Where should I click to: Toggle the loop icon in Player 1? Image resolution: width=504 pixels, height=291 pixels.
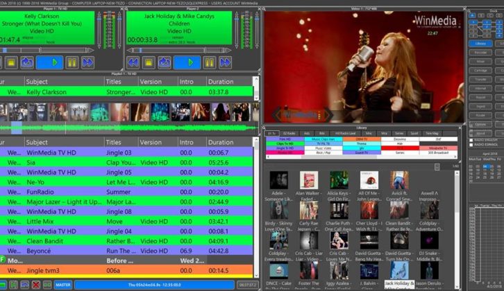[x=27, y=62]
